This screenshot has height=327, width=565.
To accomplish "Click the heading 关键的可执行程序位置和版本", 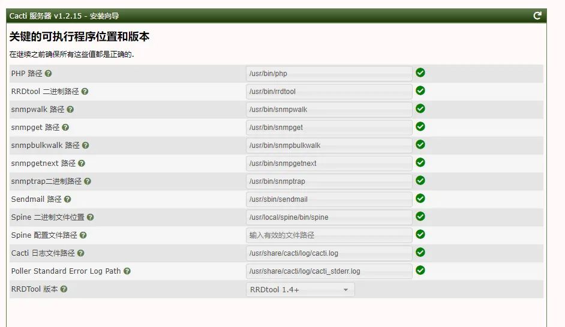I will (79, 37).
